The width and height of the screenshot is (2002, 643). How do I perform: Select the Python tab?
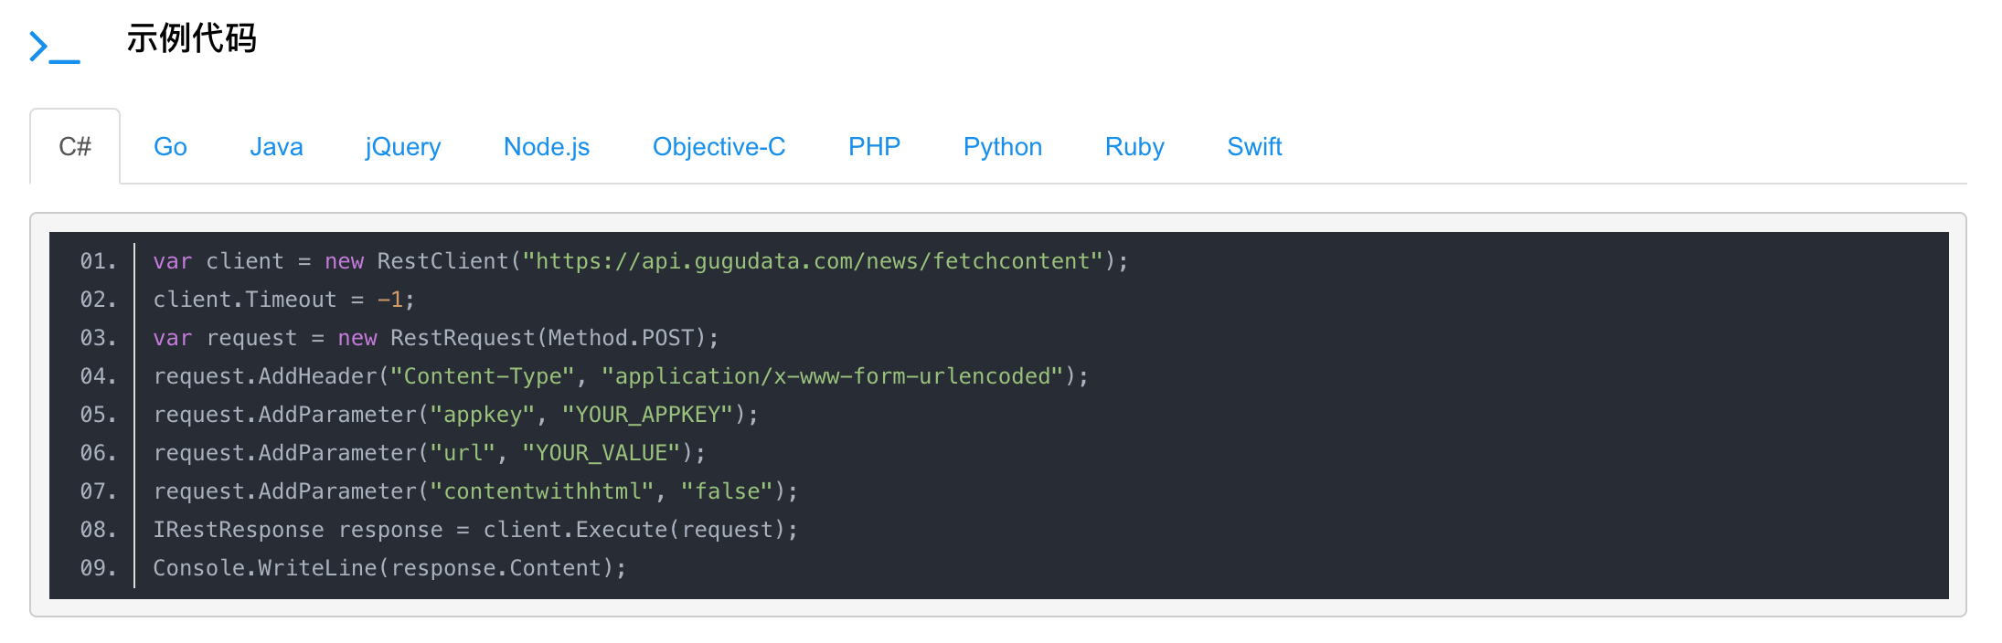pyautogui.click(x=1002, y=147)
